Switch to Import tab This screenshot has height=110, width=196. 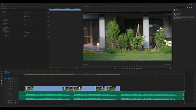6,4
